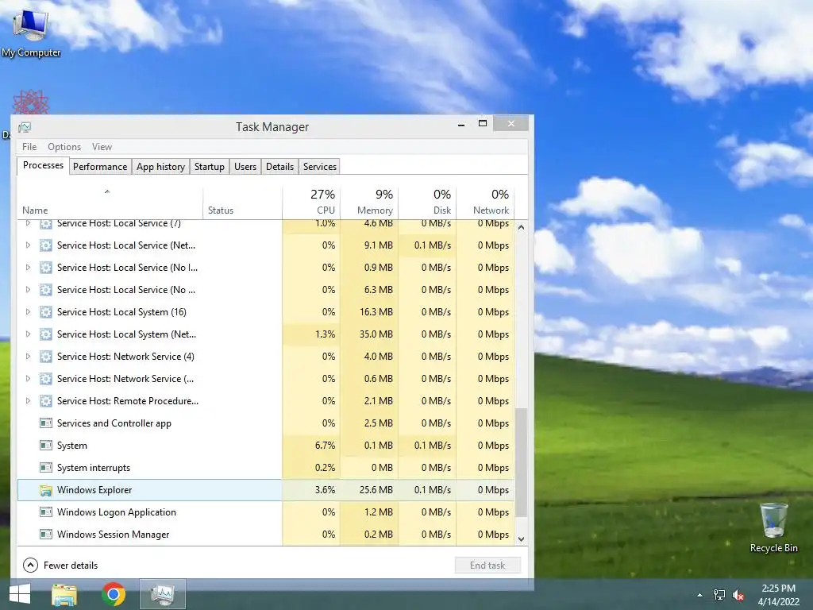Expand Service Host: Remote Procedure... row
This screenshot has width=813, height=610.
(28, 401)
